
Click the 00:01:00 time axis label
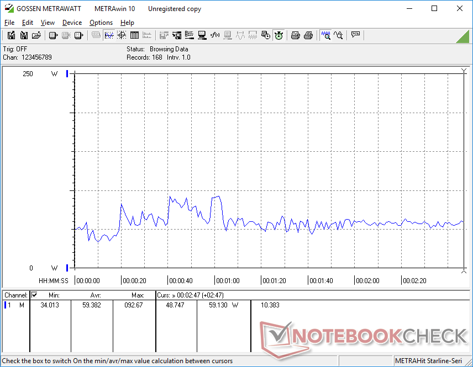(228, 281)
